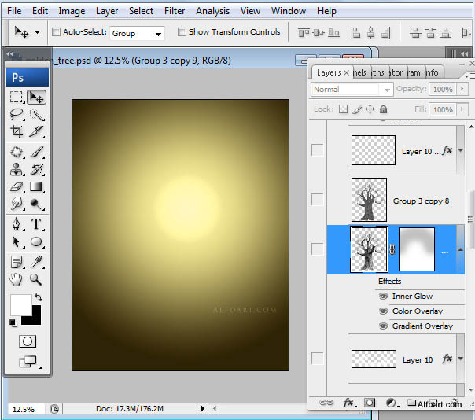Screen dimensions: 475x420
Task: Toggle Gradient Overlay effect visibility
Action: click(383, 326)
